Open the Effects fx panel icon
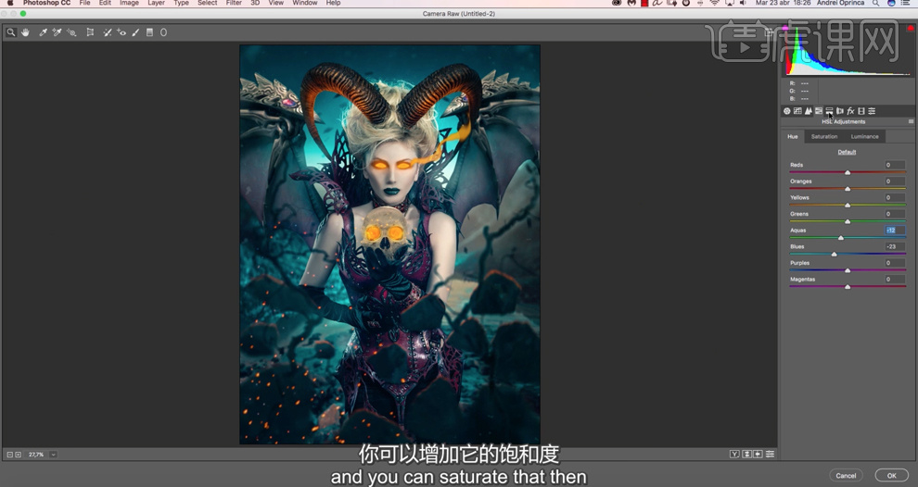The image size is (918, 487). click(850, 111)
